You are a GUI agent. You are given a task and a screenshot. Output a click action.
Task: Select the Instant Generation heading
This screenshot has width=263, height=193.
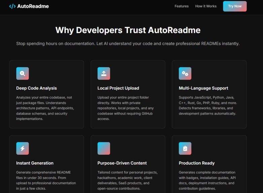tap(35, 163)
